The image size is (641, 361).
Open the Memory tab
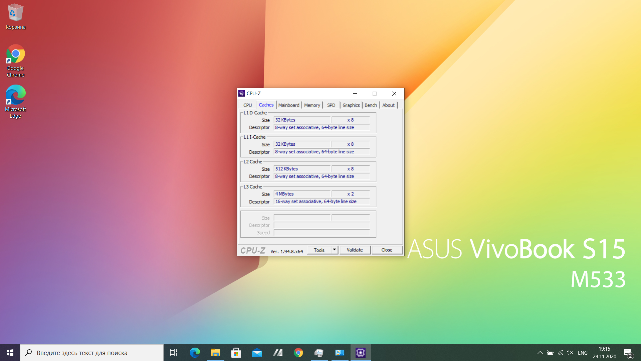point(312,105)
